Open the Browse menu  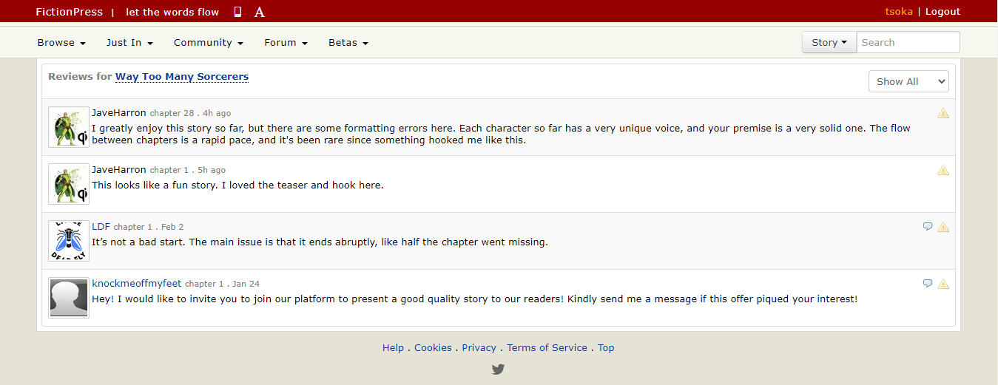point(61,43)
